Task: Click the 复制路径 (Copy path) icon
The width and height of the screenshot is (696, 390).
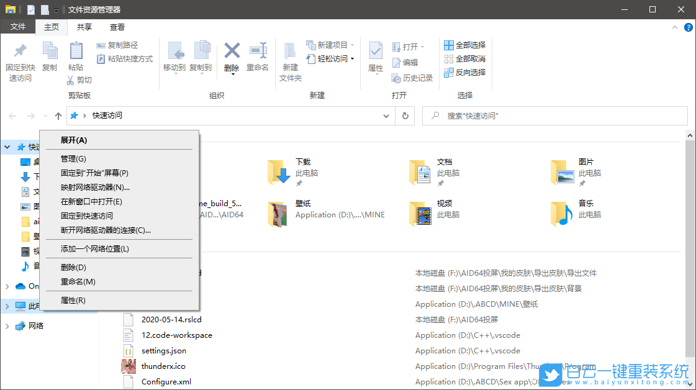Action: click(x=101, y=47)
